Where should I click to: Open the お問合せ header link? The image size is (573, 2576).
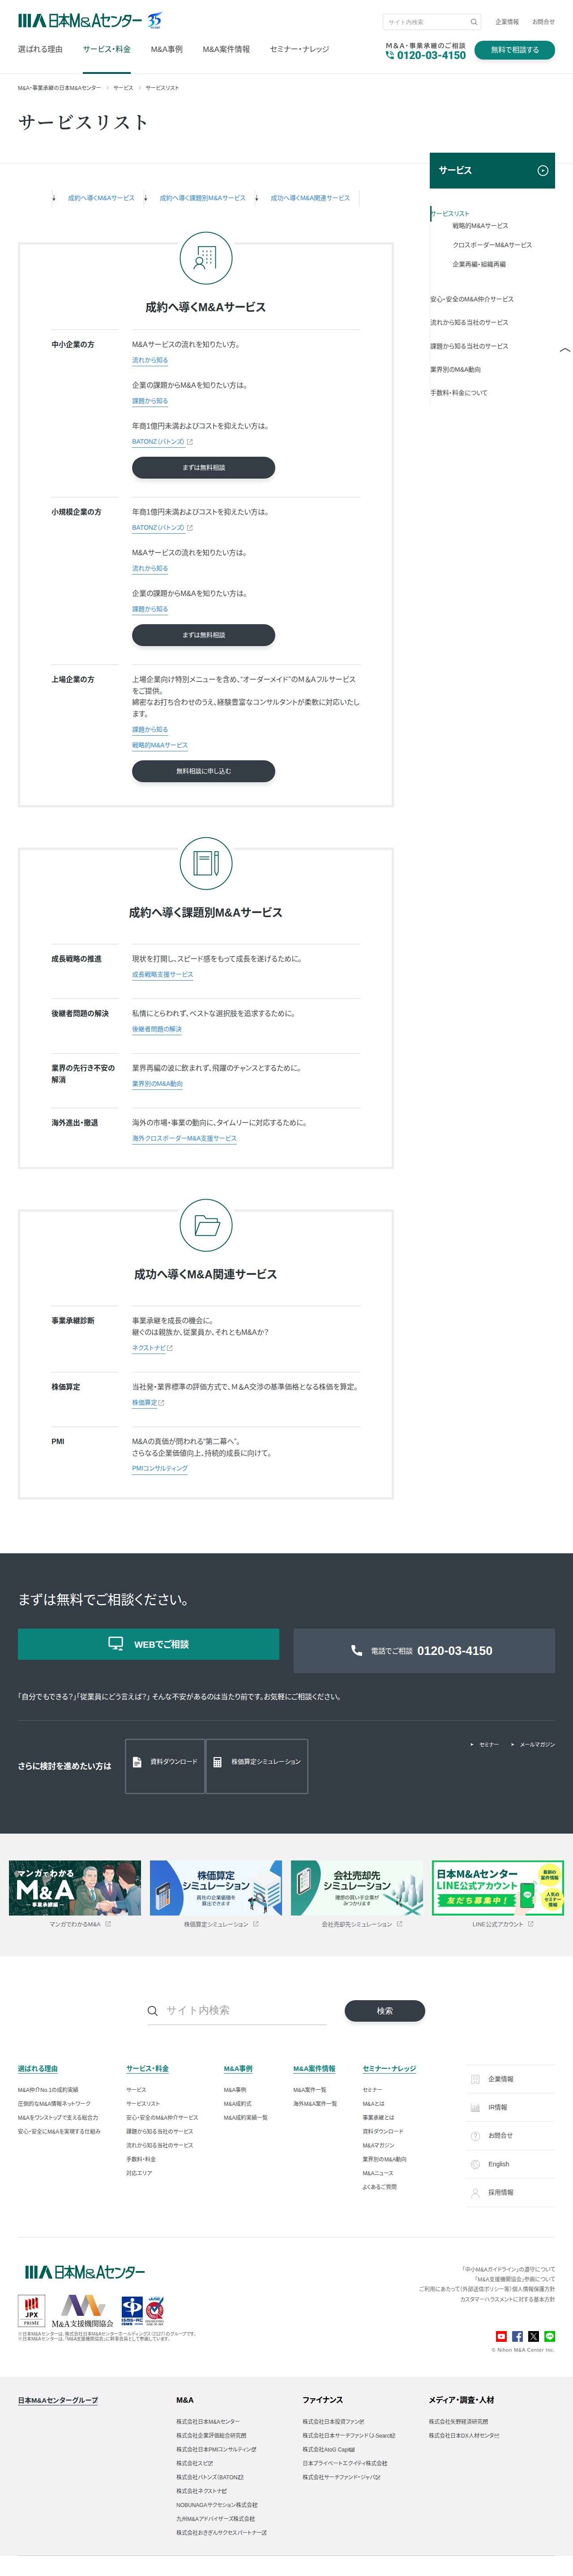[543, 22]
